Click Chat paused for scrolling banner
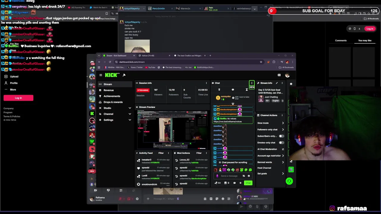This screenshot has height=214, width=381. tap(233, 163)
